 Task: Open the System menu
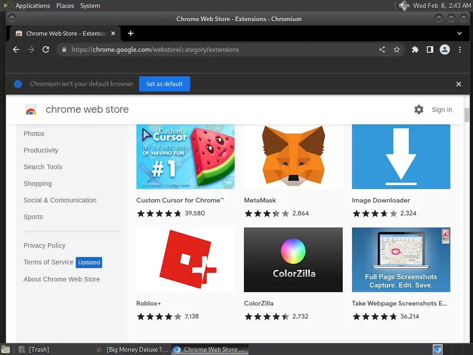90,6
